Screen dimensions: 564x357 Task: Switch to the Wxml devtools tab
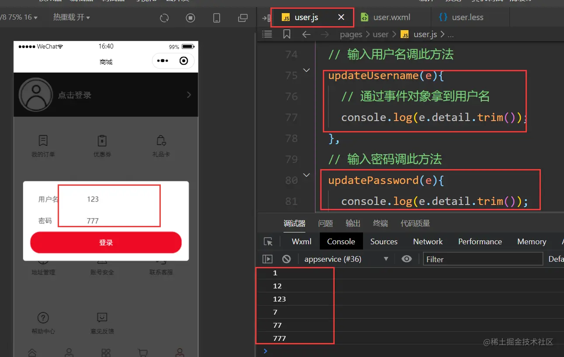pyautogui.click(x=302, y=242)
